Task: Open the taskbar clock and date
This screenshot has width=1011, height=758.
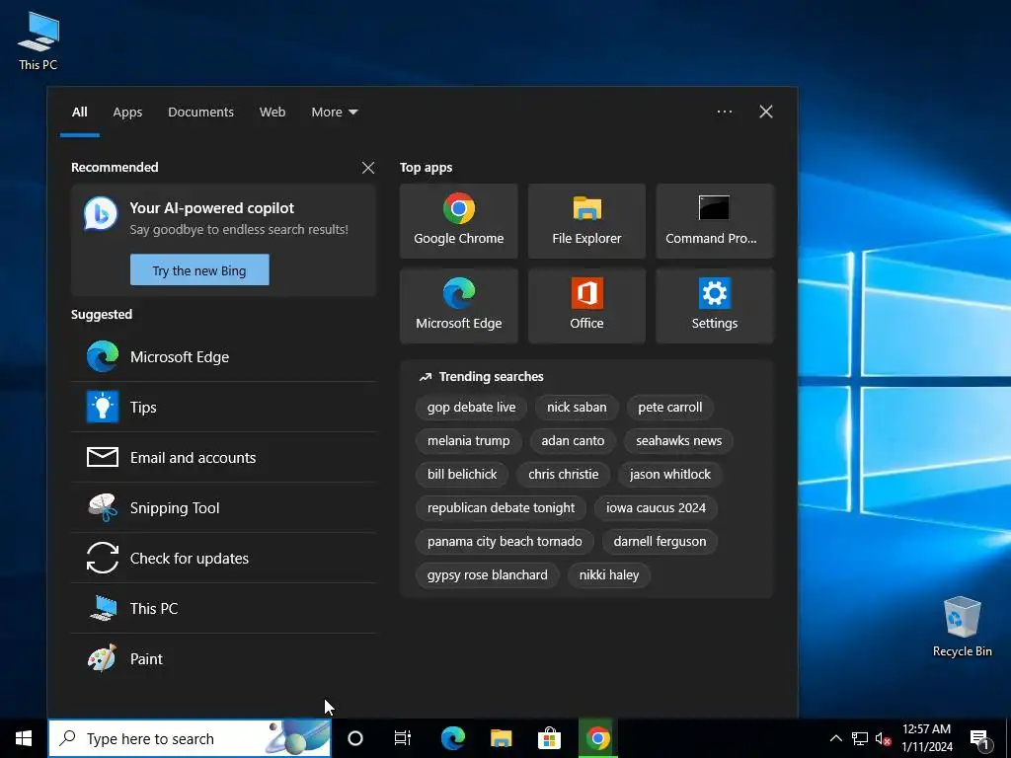Action: pyautogui.click(x=926, y=738)
